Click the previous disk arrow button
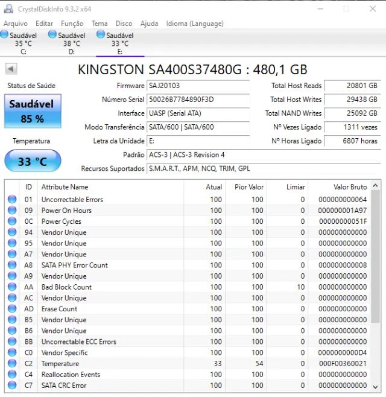The height and width of the screenshot is (397, 386). click(11, 69)
